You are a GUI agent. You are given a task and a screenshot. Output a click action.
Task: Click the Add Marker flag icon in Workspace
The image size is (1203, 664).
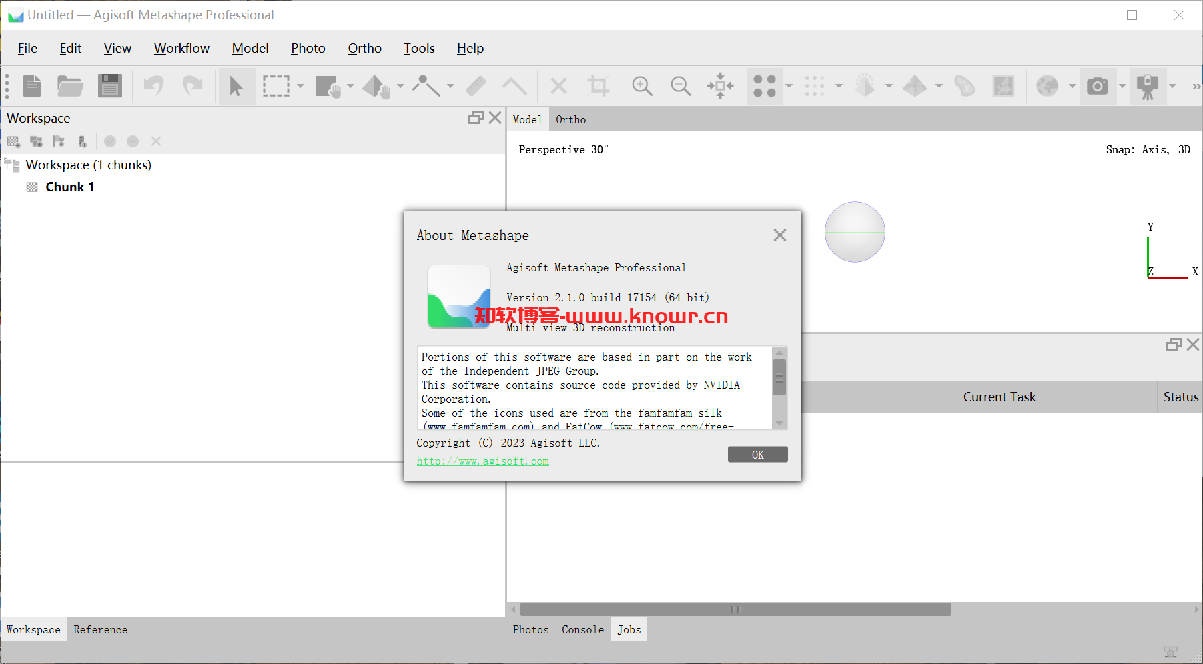[59, 141]
